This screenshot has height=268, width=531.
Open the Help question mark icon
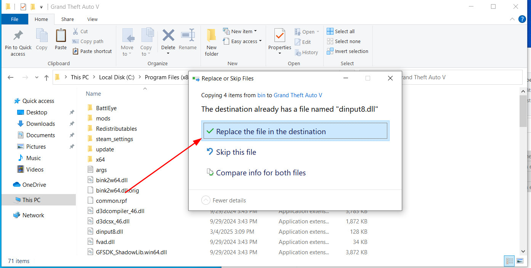point(522,19)
